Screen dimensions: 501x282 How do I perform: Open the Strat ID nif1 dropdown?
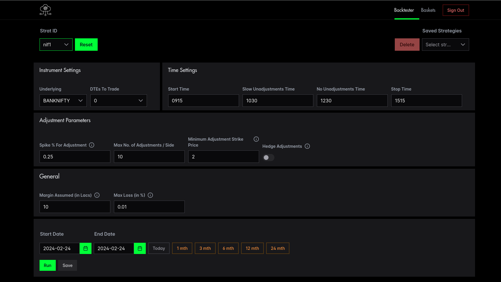click(x=56, y=45)
